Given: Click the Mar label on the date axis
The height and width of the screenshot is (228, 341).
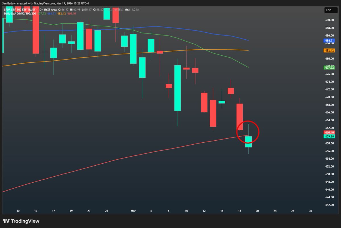Looking at the screenshot, I should [x=133, y=211].
